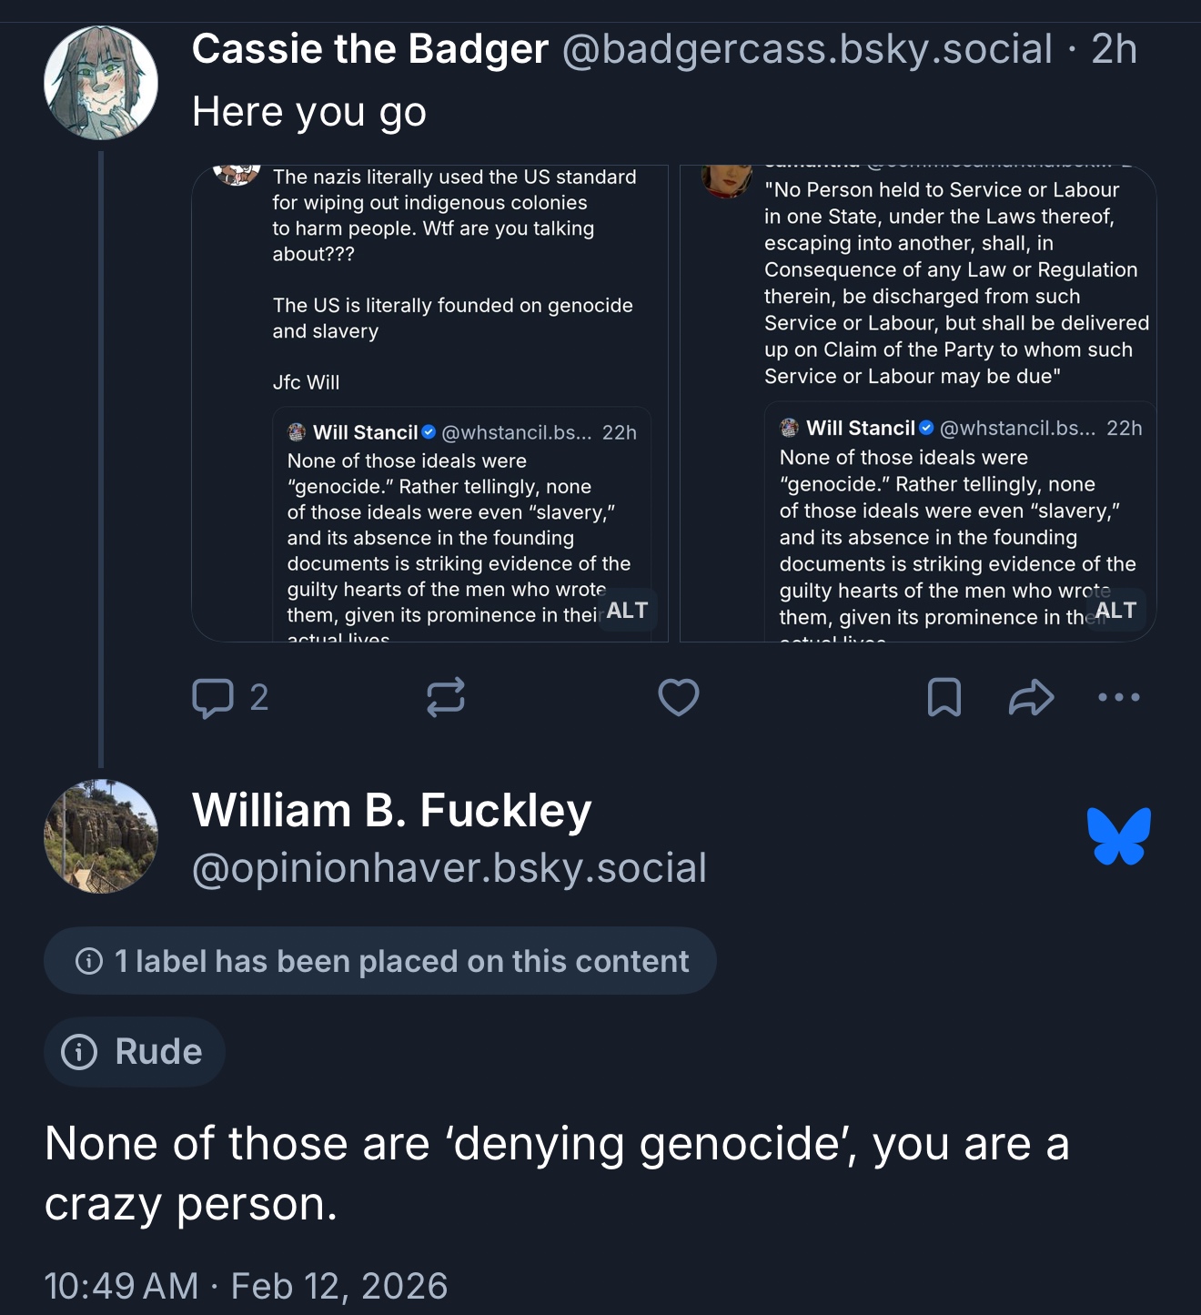Like the post with heart icon
Image resolution: width=1201 pixels, height=1315 pixels.
coord(679,698)
